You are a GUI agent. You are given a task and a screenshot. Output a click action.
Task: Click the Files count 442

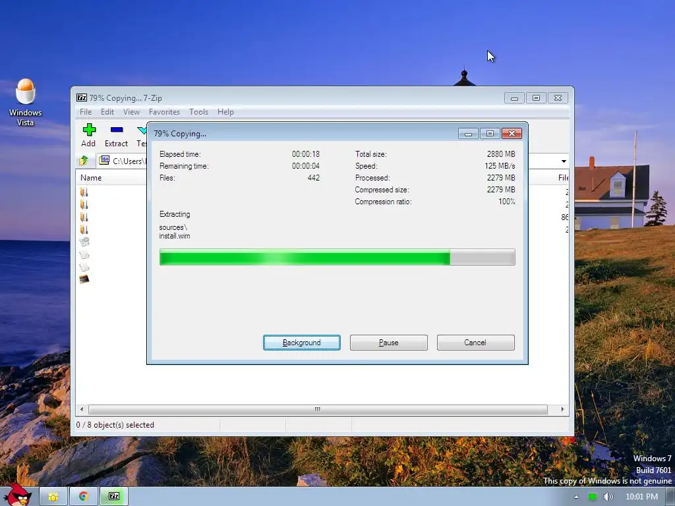pos(314,178)
